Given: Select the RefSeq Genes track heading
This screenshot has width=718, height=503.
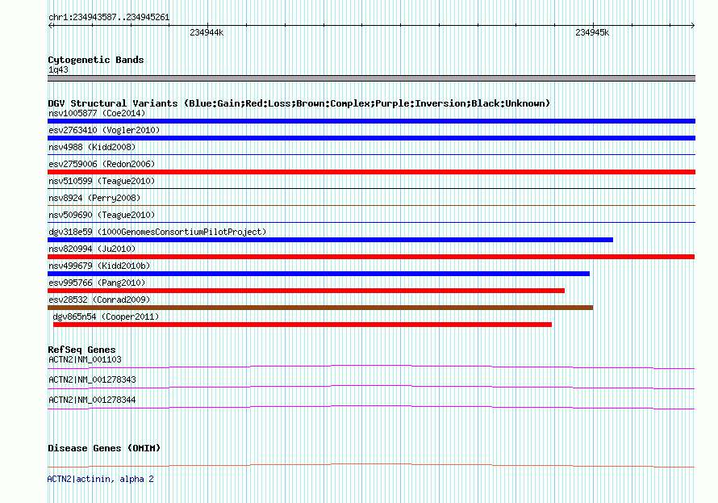Looking at the screenshot, I should 81,350.
